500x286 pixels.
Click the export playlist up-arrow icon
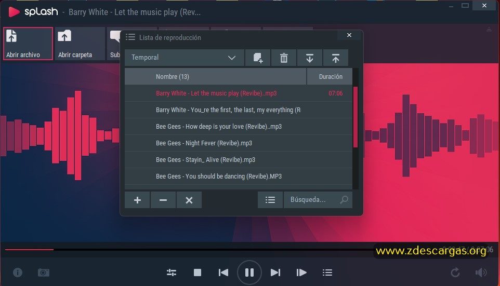click(335, 58)
